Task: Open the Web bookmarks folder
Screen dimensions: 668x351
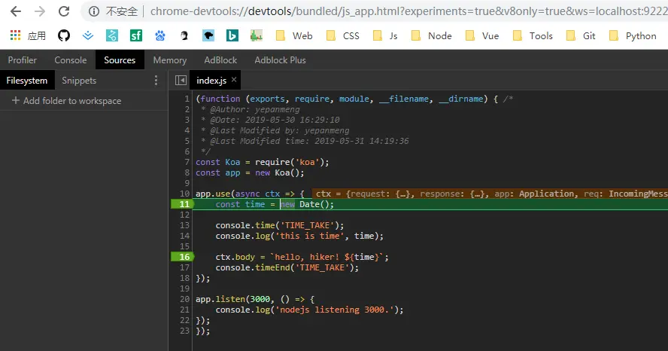Action: 294,36
